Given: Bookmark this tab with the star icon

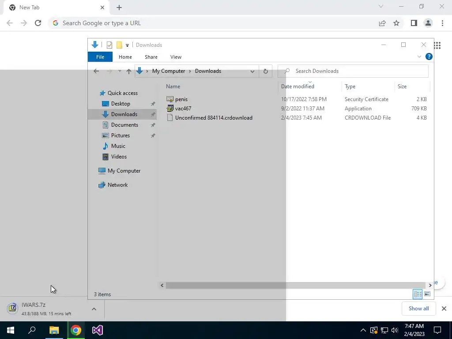Looking at the screenshot, I should click(396, 23).
